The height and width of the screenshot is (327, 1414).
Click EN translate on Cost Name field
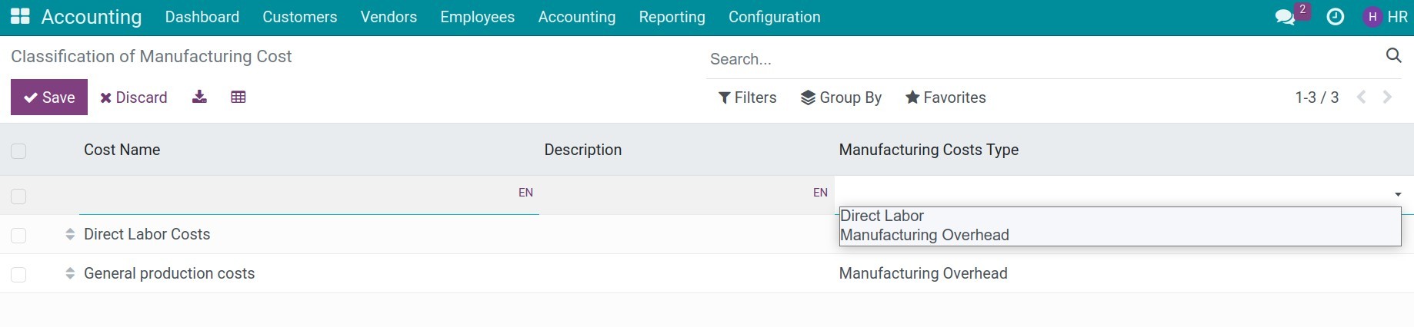coord(525,193)
